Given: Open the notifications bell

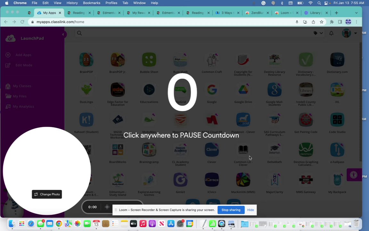Looking at the screenshot, I should click(331, 33).
